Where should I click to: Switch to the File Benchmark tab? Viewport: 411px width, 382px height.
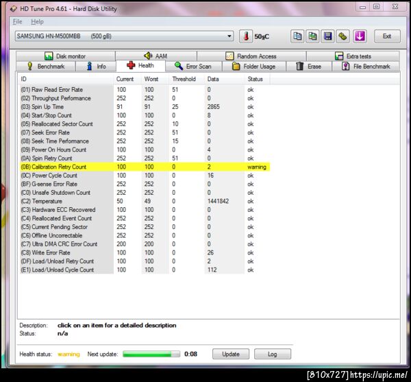tap(366, 67)
